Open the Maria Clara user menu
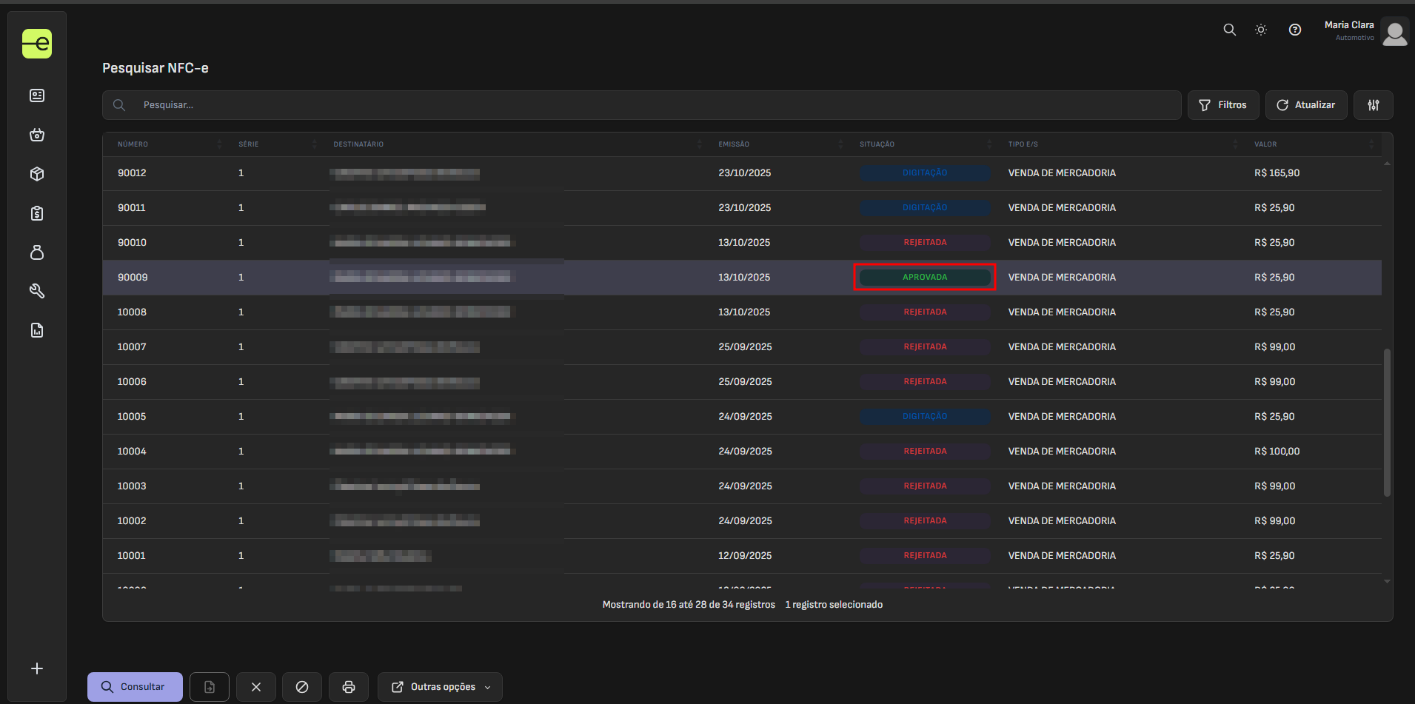Image resolution: width=1415 pixels, height=704 pixels. [x=1365, y=31]
